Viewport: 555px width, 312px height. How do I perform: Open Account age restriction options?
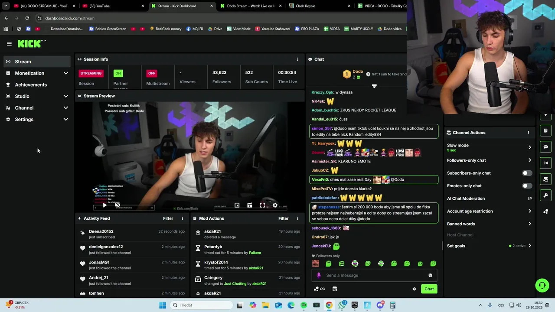click(x=489, y=211)
